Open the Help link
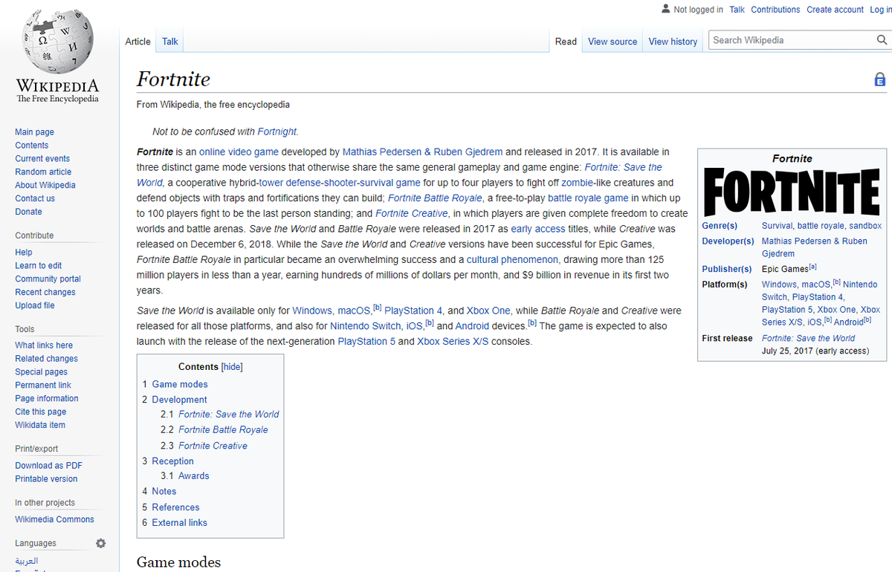 [x=24, y=253]
